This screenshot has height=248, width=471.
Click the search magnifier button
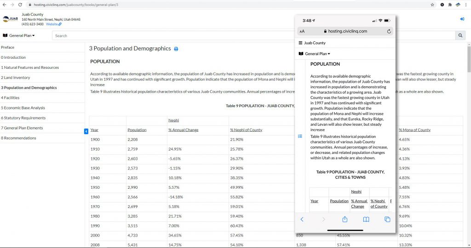(460, 35)
